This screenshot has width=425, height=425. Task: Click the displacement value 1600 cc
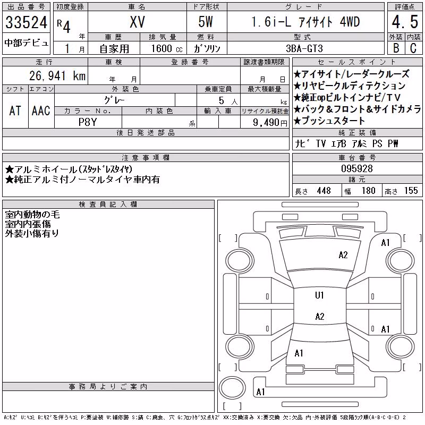[x=167, y=48]
